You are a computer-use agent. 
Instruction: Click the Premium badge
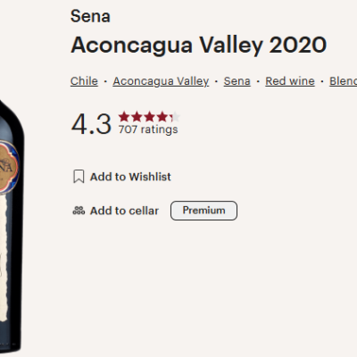point(203,211)
